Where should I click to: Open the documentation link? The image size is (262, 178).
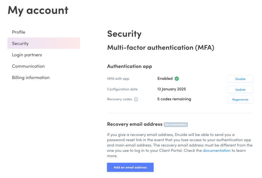point(216,151)
